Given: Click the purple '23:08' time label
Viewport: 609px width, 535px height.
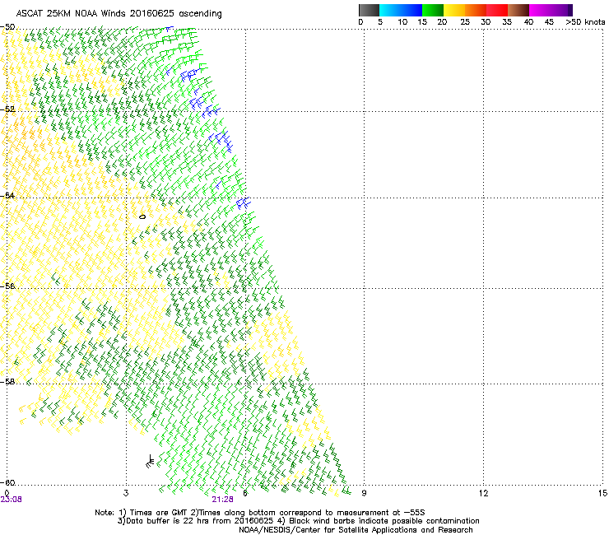Looking at the screenshot, I should coord(12,500).
